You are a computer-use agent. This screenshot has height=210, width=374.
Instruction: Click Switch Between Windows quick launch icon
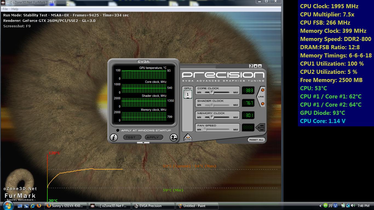26,206
